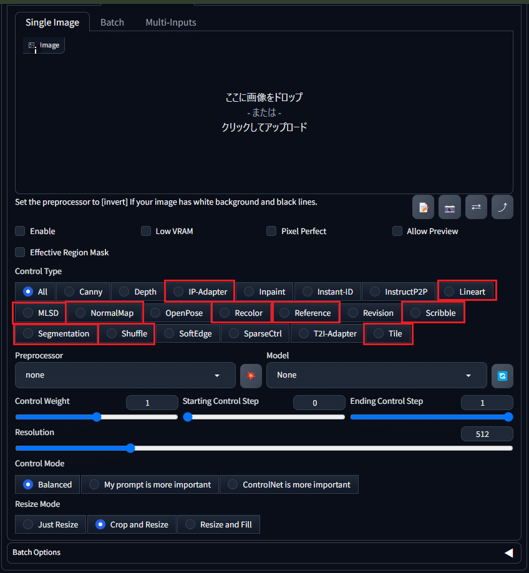Image resolution: width=529 pixels, height=573 pixels.
Task: Pick the InstructP2P control type
Action: (x=399, y=291)
